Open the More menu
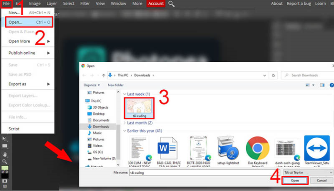 (x=137, y=4)
